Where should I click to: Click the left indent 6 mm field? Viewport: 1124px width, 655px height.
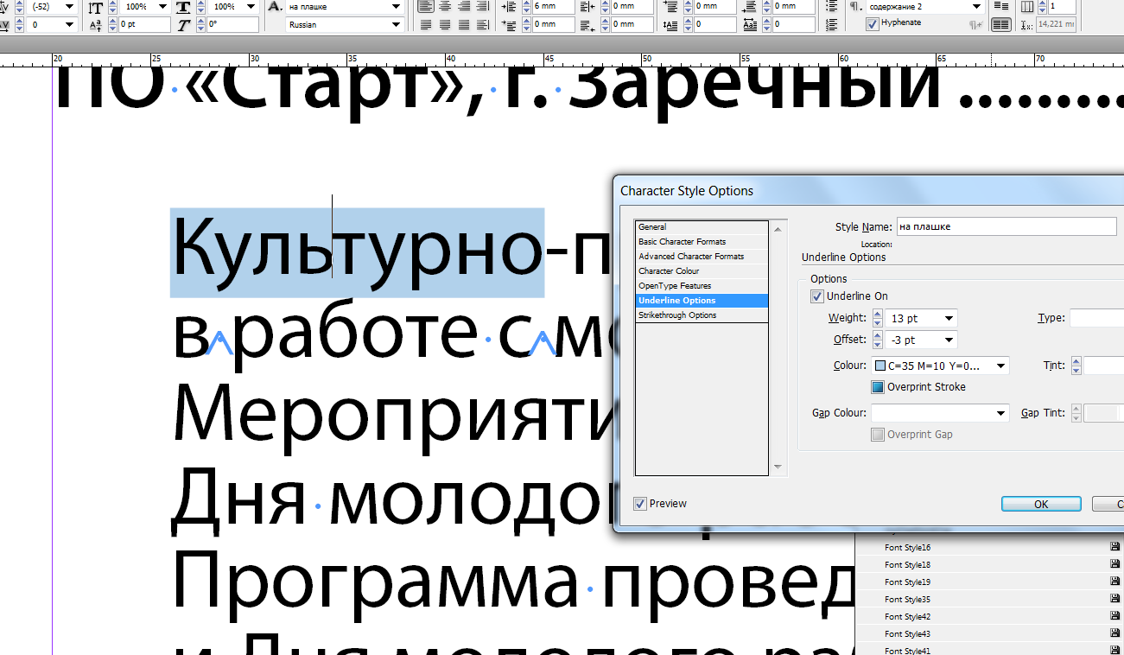554,6
